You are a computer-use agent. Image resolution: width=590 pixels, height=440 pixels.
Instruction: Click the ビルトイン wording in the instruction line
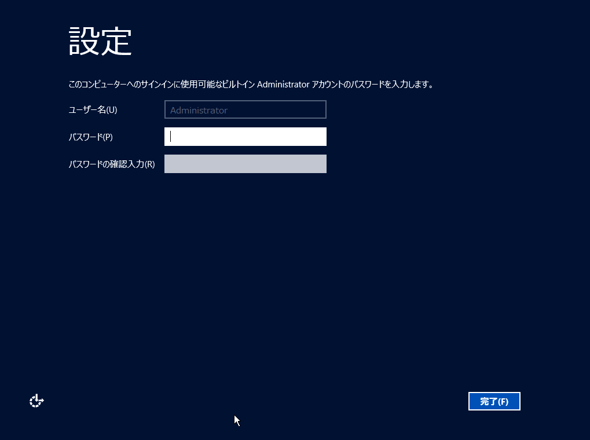click(x=238, y=85)
